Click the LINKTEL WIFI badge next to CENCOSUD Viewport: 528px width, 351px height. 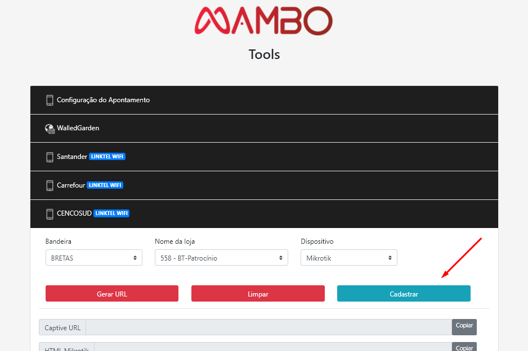(x=111, y=213)
